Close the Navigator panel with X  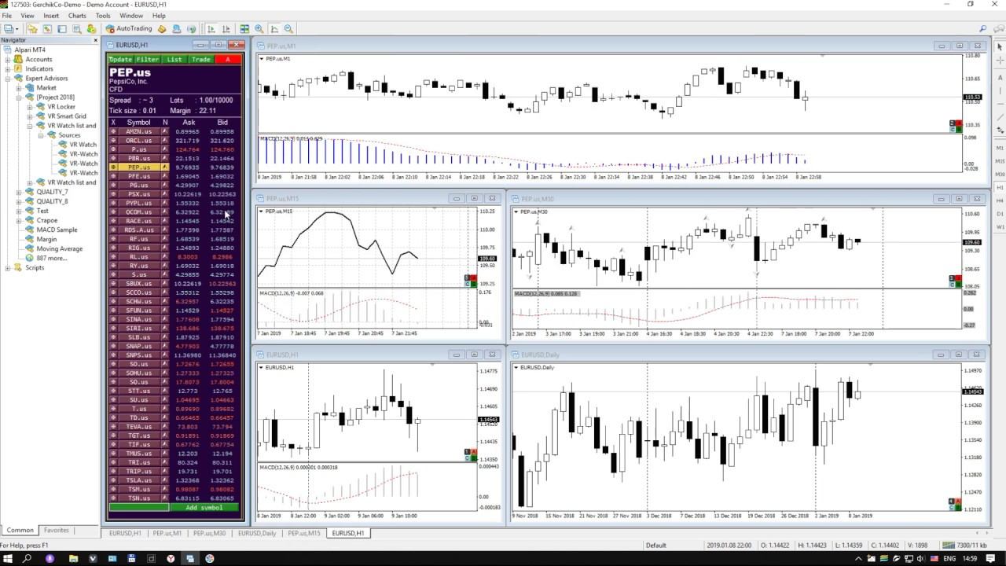tap(96, 40)
